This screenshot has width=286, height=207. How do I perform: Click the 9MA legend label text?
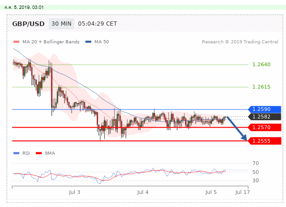(50, 153)
